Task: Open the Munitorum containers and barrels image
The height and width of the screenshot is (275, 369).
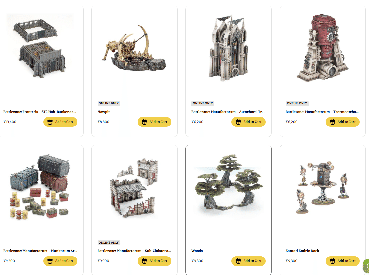Action: coord(40,187)
